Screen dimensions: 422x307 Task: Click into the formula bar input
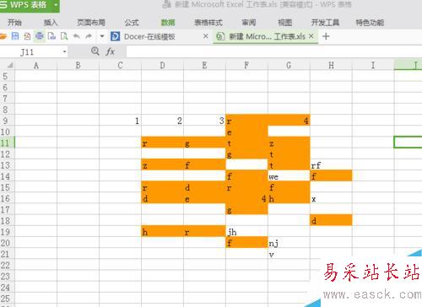click(x=274, y=51)
